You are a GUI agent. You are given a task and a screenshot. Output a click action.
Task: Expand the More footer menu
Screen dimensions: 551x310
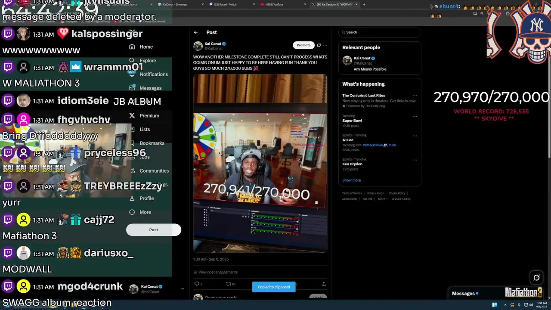tap(383, 199)
